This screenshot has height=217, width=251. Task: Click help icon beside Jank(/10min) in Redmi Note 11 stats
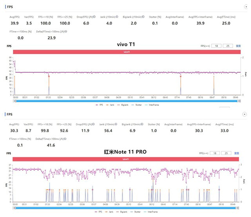coord(116,124)
